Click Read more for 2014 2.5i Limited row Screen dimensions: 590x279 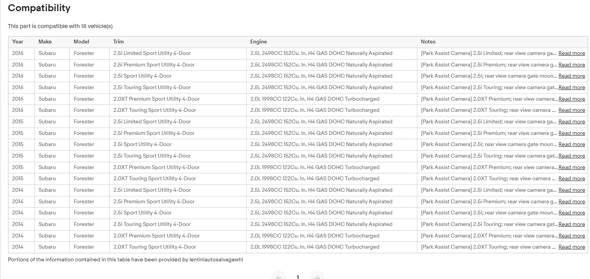pyautogui.click(x=572, y=190)
